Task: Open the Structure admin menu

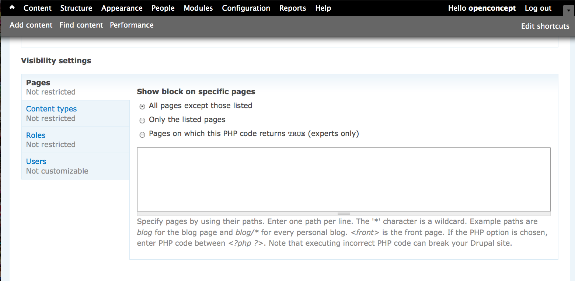Action: (x=76, y=8)
